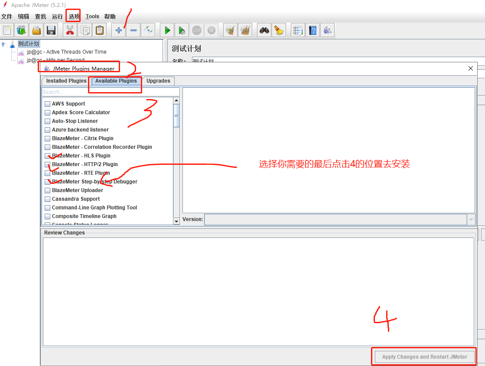The width and height of the screenshot is (485, 366).
Task: Click the Clear results broom icon
Action: 231,30
